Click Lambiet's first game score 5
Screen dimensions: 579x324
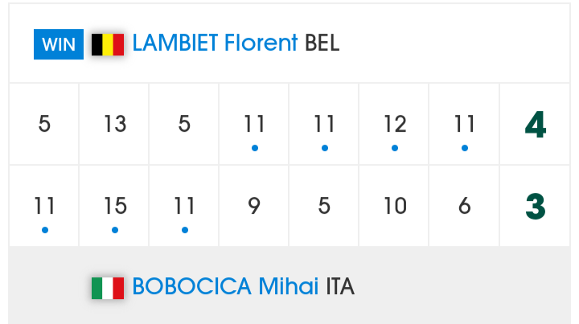tap(44, 124)
